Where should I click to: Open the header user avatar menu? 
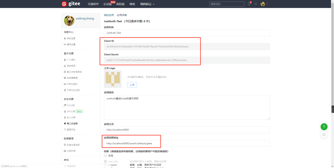264,4
